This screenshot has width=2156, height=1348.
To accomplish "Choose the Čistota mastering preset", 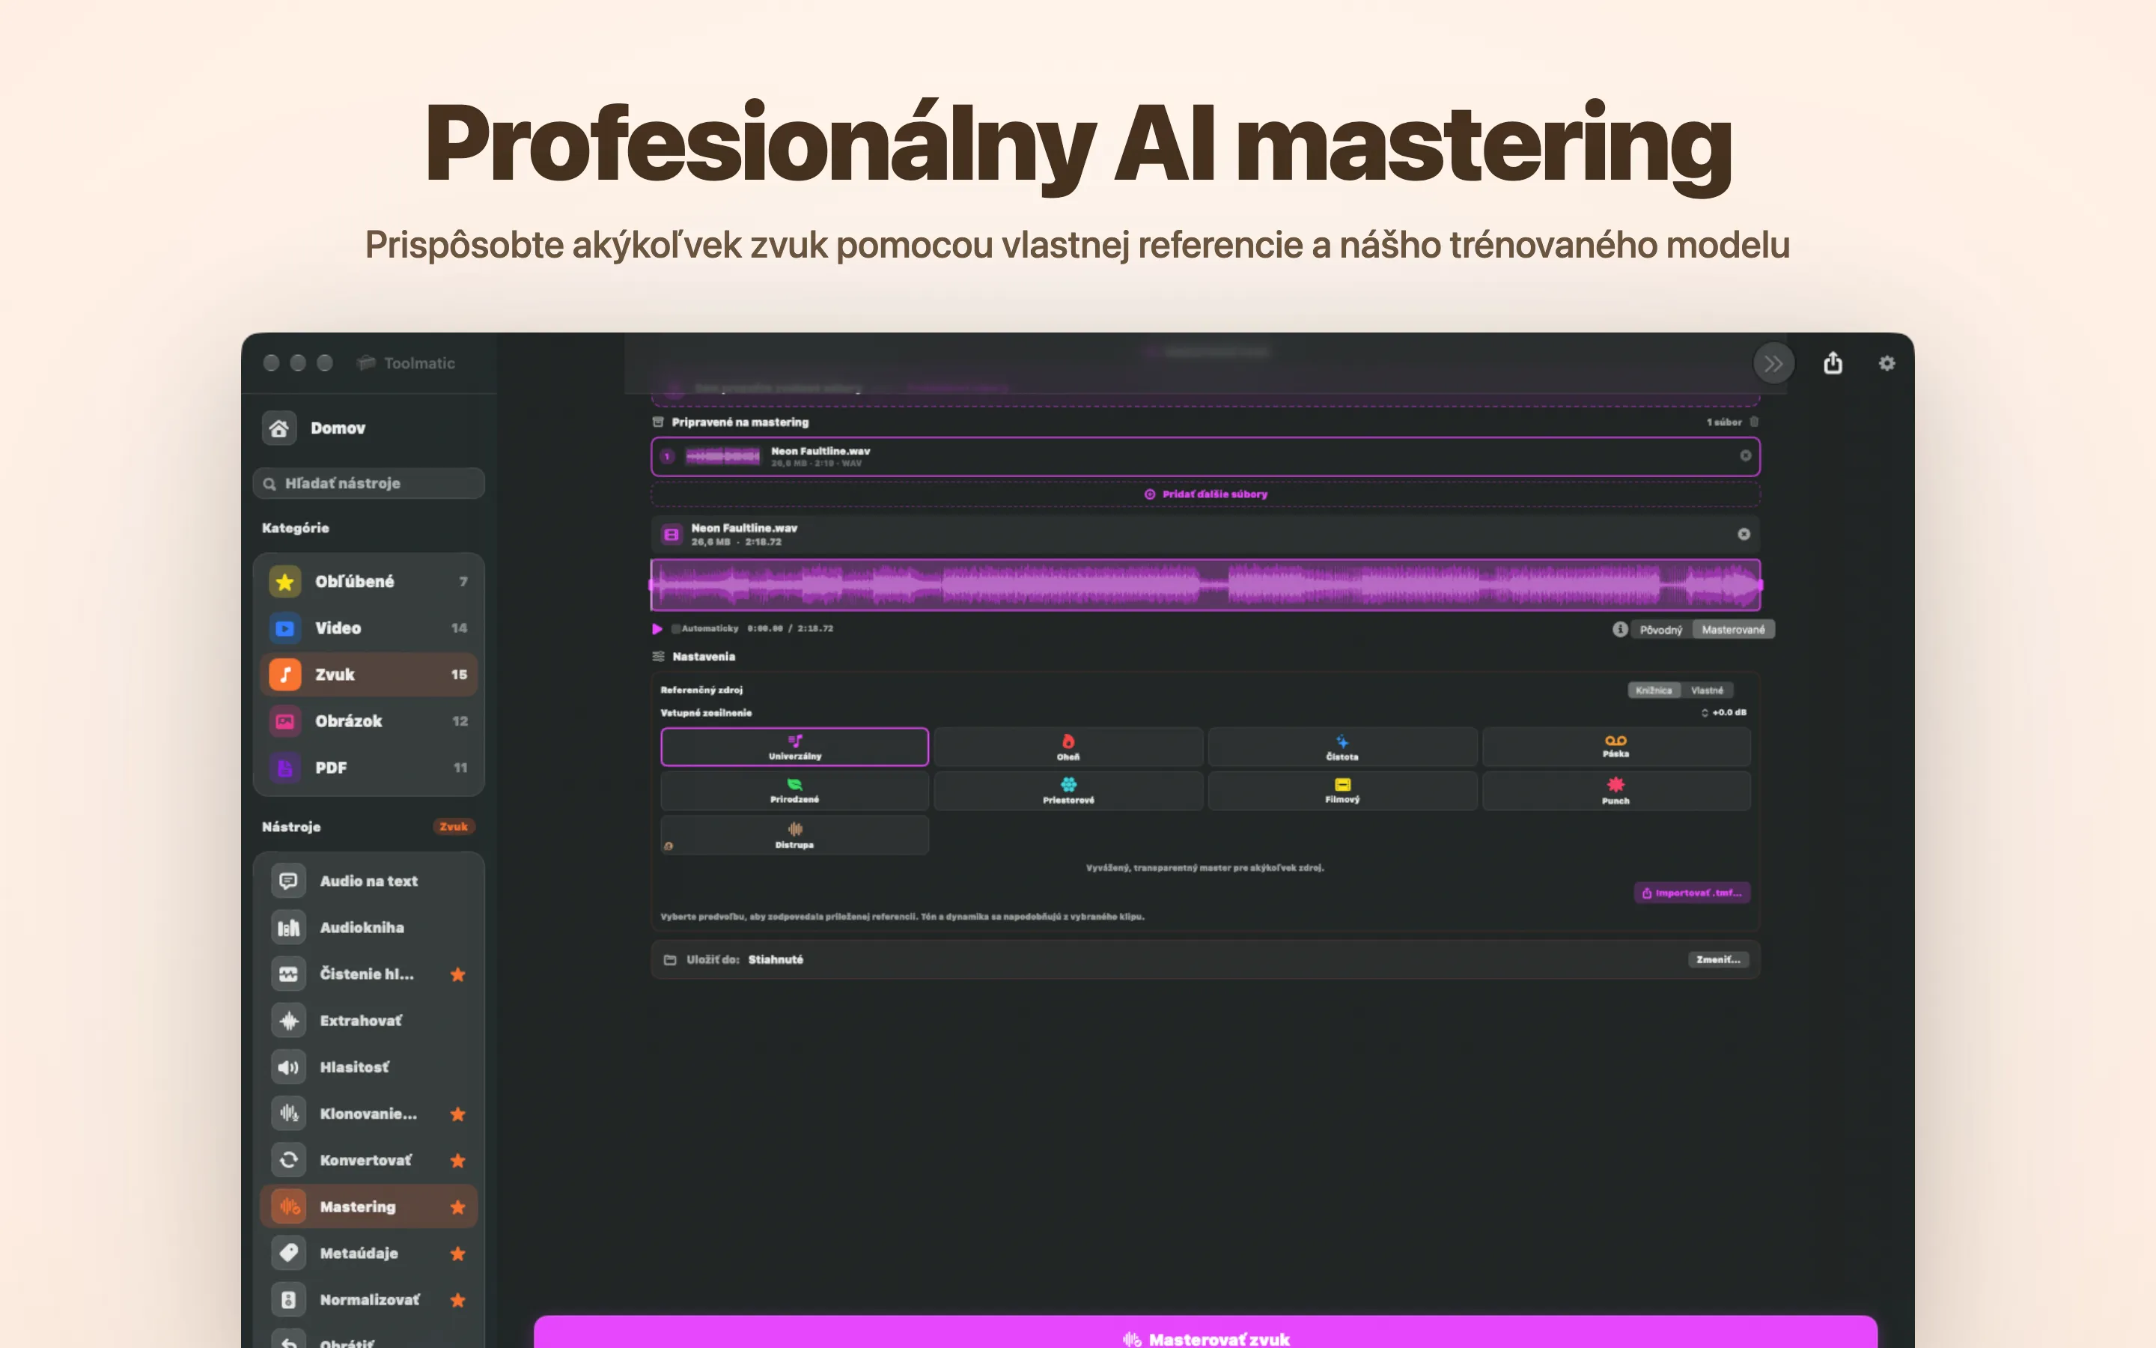I will pyautogui.click(x=1342, y=747).
